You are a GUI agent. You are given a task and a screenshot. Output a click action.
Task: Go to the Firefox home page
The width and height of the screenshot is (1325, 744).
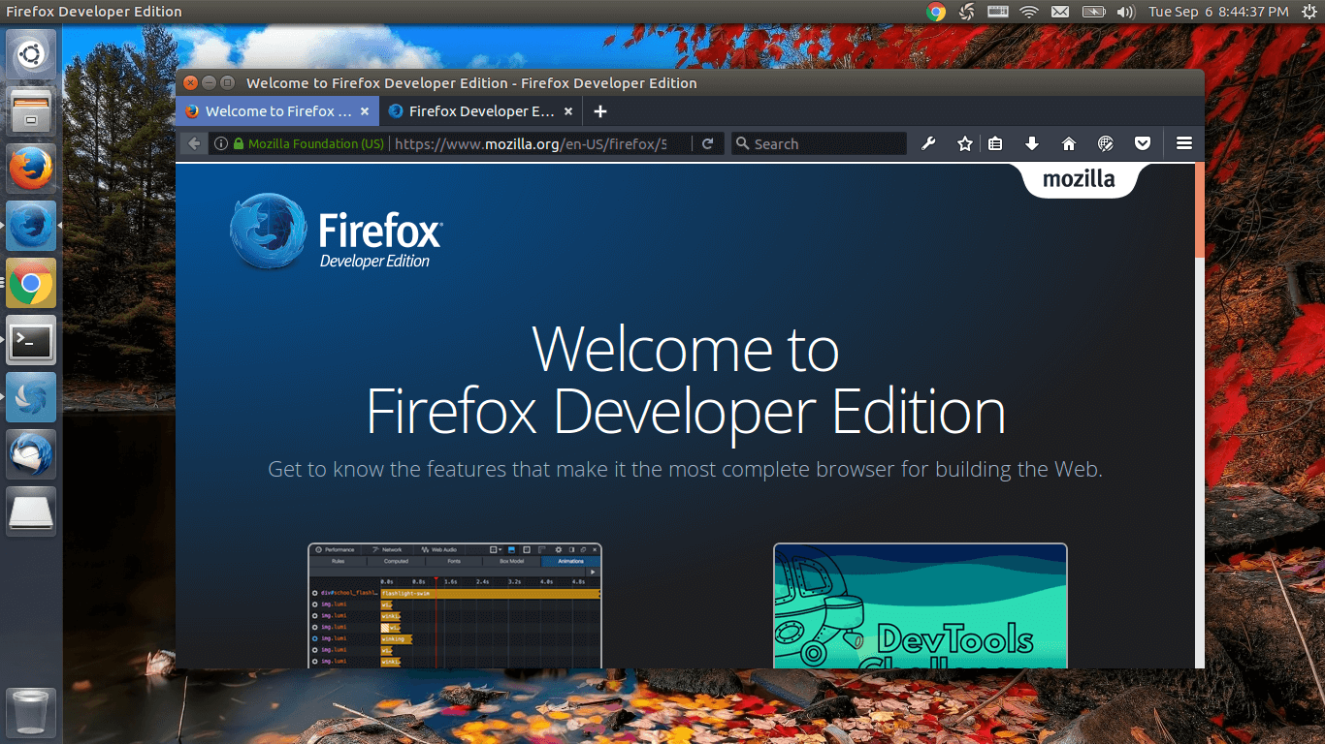[1068, 143]
